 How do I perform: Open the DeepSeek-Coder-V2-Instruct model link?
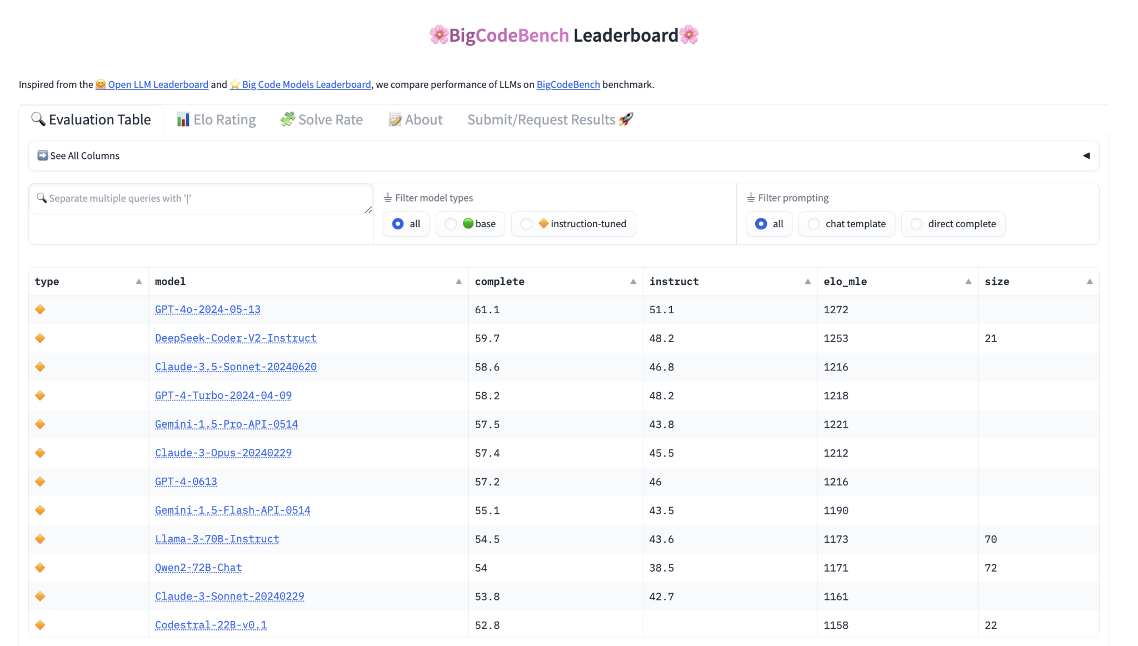tap(235, 338)
